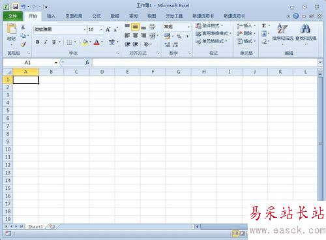Click the cell borders icon
The image size is (326, 240).
click(69, 42)
